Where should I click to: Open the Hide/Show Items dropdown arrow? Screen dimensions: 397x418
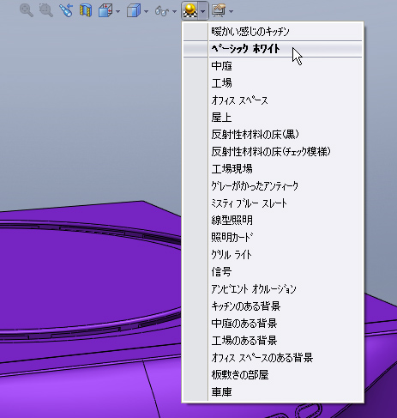tap(174, 11)
